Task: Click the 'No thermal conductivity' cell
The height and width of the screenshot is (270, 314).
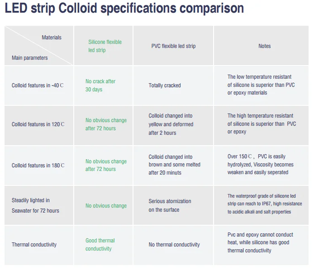Action: point(174,245)
